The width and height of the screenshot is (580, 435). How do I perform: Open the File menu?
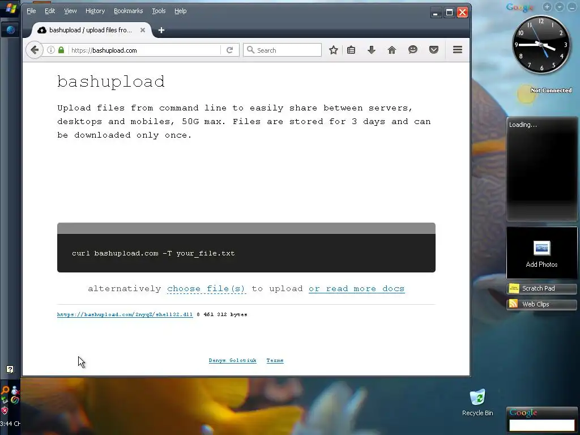click(31, 11)
